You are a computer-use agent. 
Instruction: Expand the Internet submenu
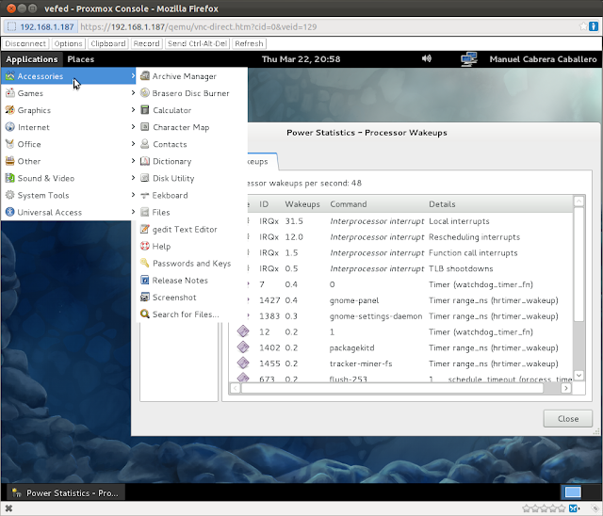pos(69,127)
